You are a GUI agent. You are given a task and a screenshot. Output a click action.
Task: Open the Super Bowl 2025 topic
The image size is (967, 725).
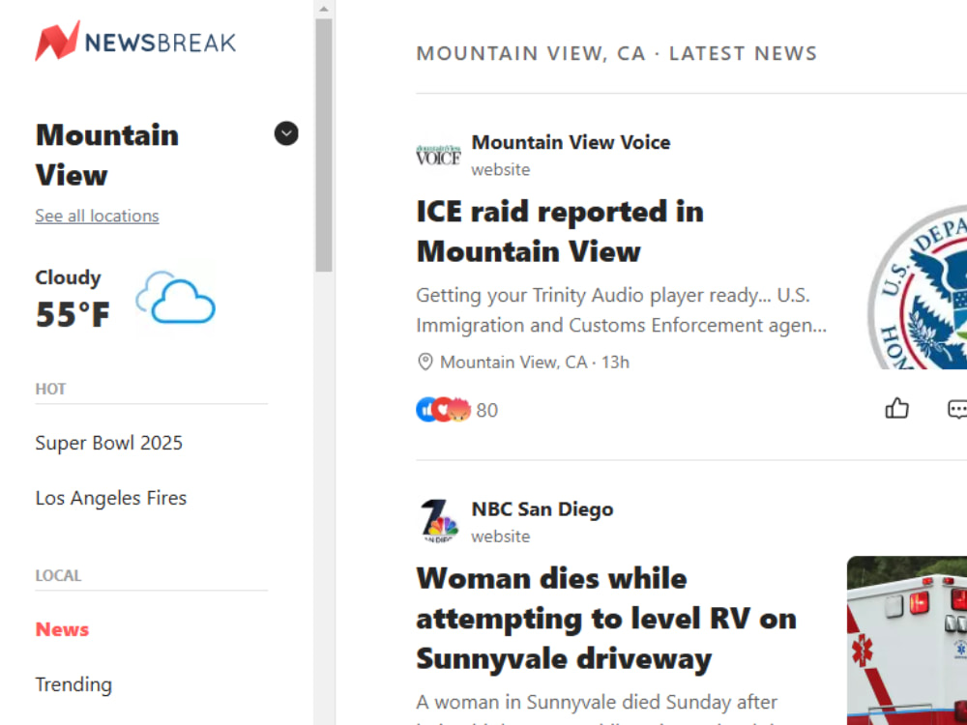pyautogui.click(x=108, y=443)
